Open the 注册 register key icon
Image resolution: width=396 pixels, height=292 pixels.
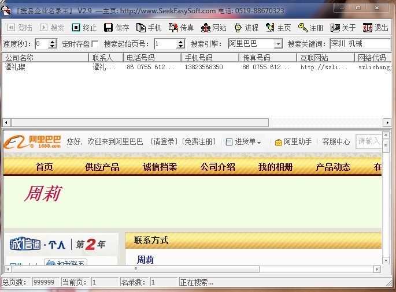click(x=302, y=27)
